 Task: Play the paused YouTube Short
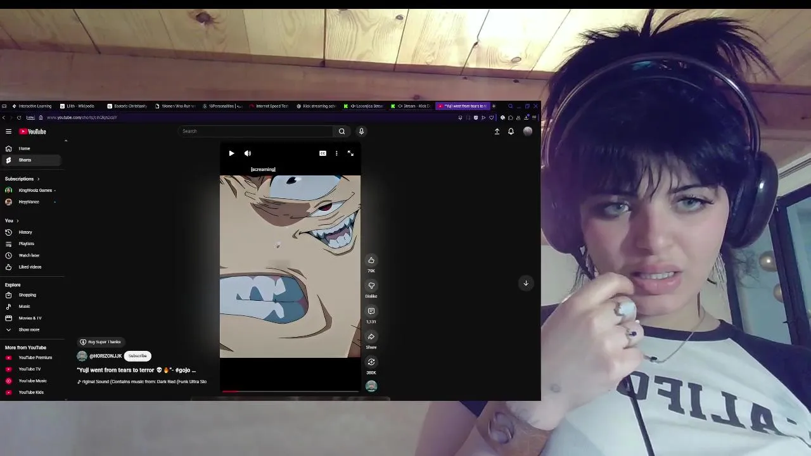pos(231,153)
